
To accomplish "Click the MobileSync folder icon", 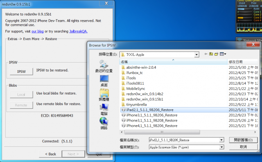I will click(x=123, y=89).
